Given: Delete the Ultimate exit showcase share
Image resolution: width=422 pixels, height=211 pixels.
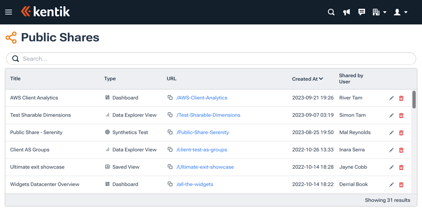Looking at the screenshot, I should click(401, 167).
